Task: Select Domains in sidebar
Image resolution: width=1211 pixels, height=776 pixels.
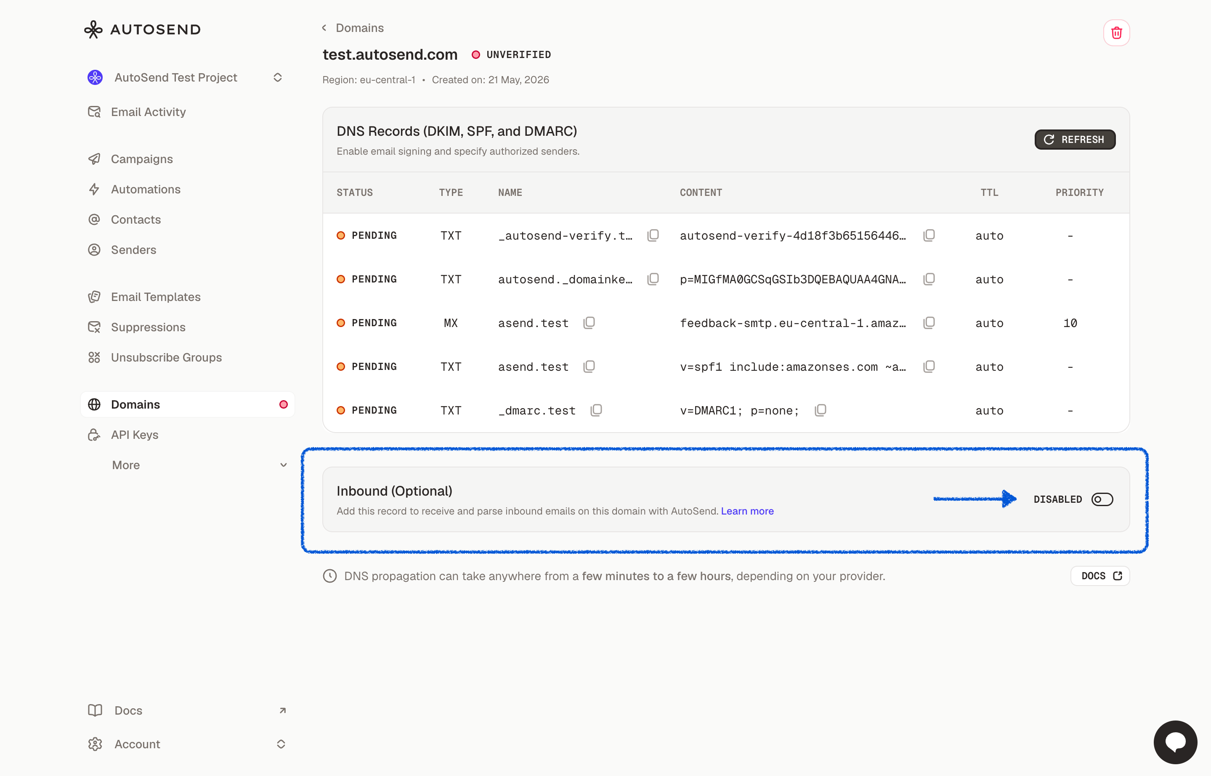Action: (x=188, y=405)
